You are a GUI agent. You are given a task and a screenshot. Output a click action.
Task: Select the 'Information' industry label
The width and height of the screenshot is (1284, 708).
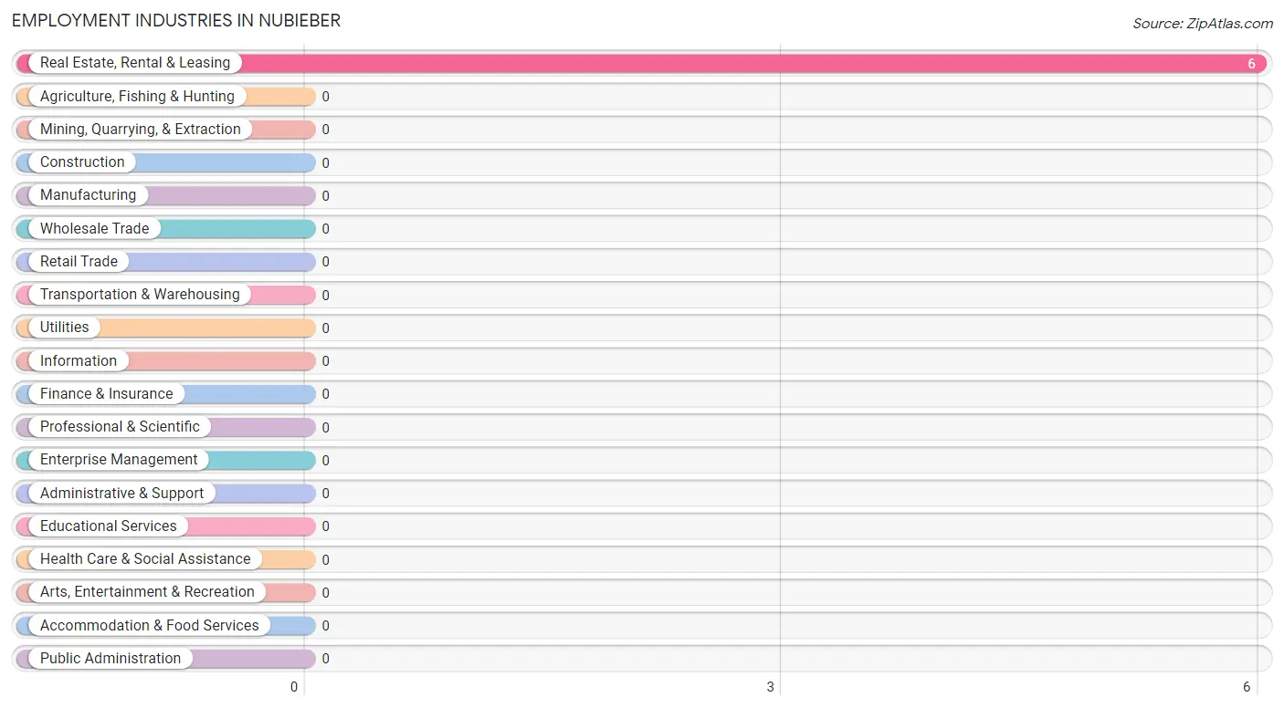[79, 360]
